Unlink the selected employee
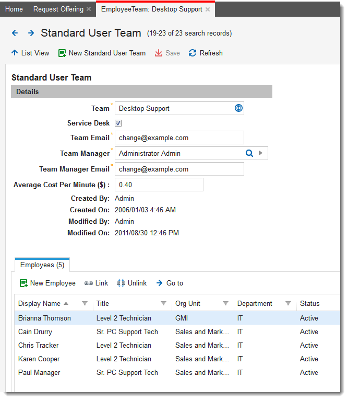348x400 pixels. (x=131, y=283)
